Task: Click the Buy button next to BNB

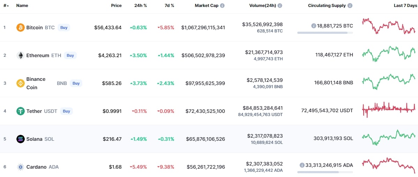Action: tap(76, 83)
